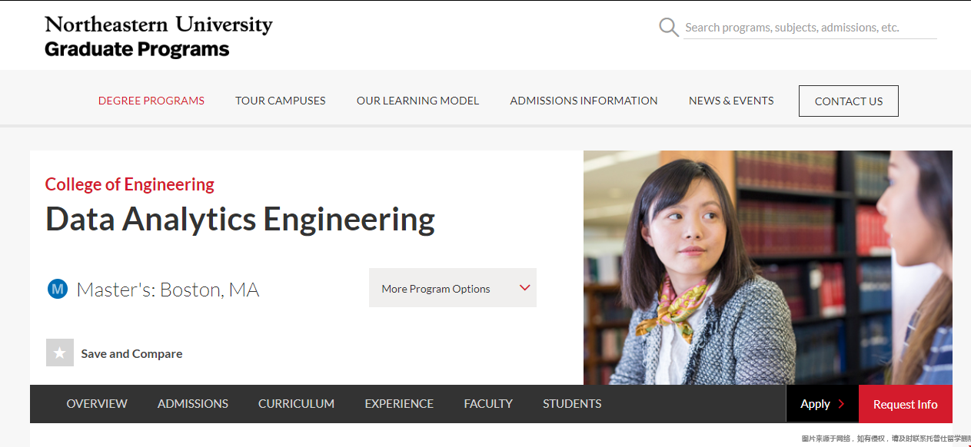The image size is (971, 447).
Task: Click the red arrow beside Apply
Action: click(842, 404)
